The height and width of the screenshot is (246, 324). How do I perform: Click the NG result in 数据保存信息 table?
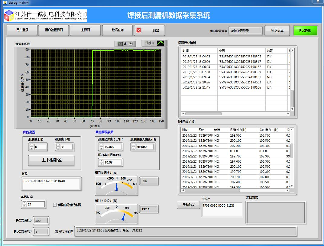(269, 77)
